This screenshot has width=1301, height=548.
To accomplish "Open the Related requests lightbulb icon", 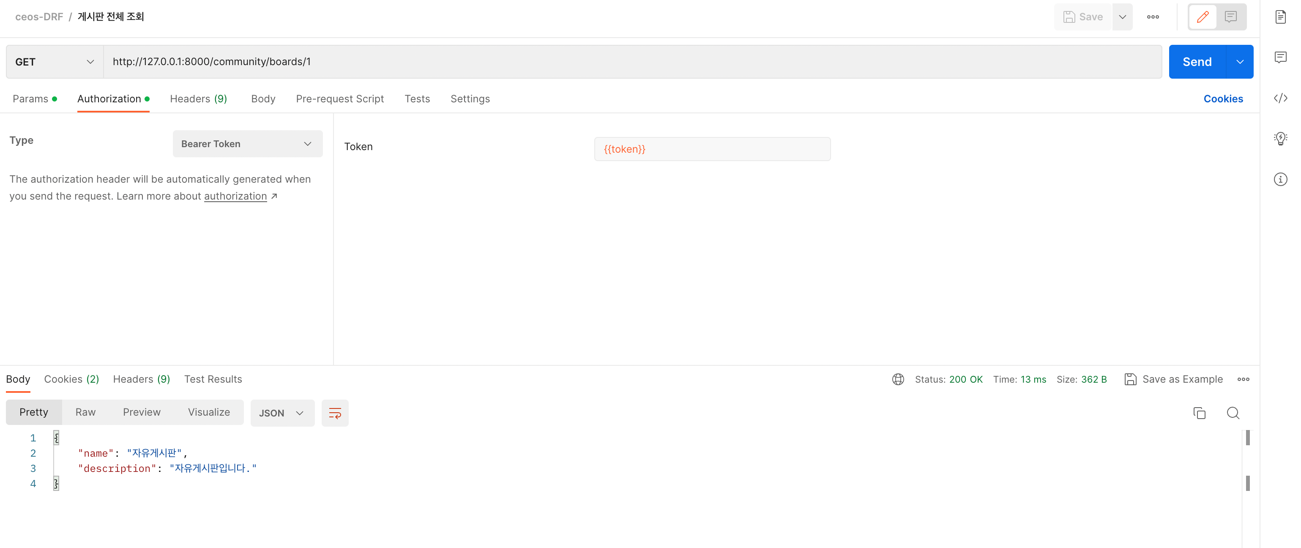I will pyautogui.click(x=1280, y=138).
